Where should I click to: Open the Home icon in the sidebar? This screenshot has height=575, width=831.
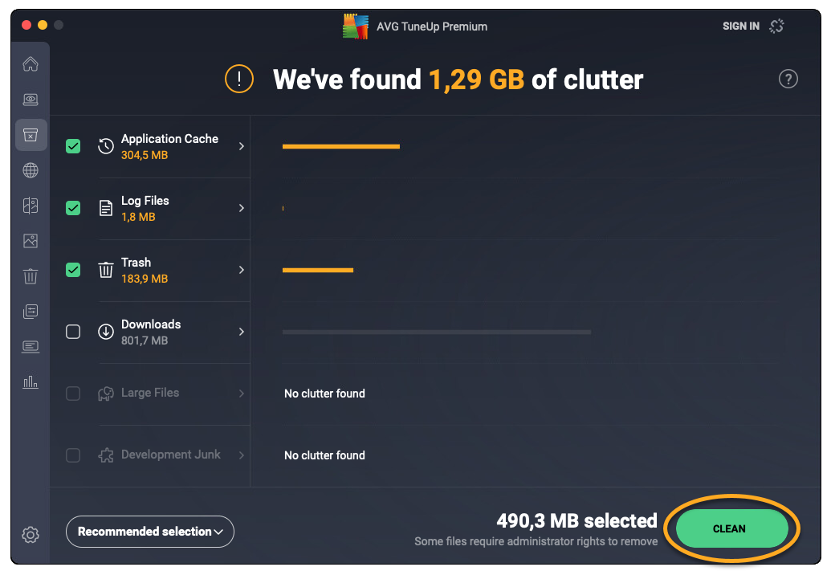coord(31,64)
